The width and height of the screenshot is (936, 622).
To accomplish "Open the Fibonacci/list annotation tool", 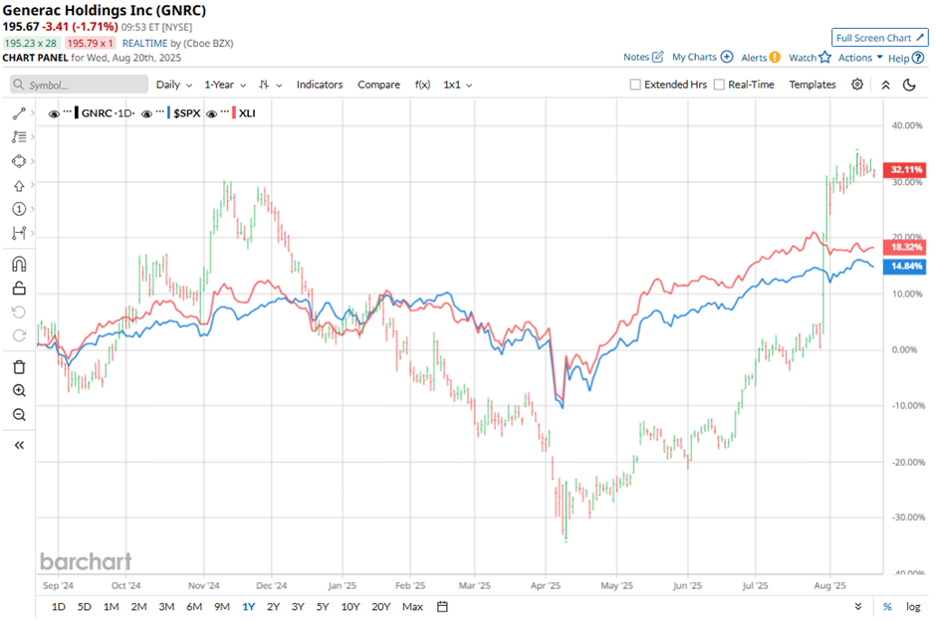I will pyautogui.click(x=19, y=137).
